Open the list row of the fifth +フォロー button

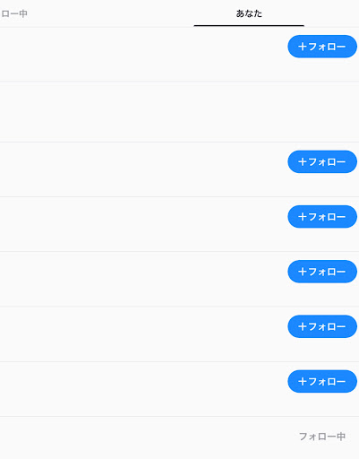179,334
